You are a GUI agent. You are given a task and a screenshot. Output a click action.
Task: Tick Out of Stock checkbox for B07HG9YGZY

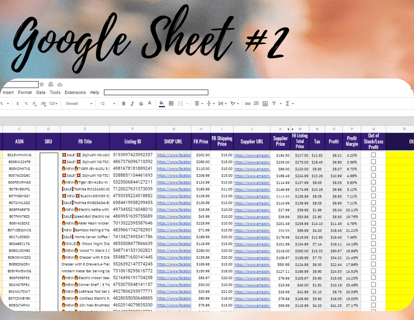[x=373, y=196]
